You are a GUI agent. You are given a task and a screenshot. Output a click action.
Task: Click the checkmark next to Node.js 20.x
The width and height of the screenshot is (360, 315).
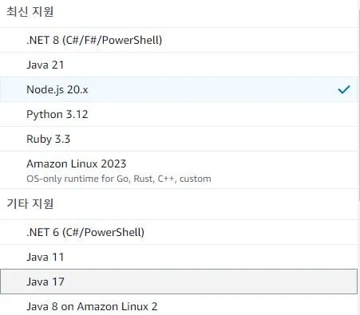(x=344, y=89)
